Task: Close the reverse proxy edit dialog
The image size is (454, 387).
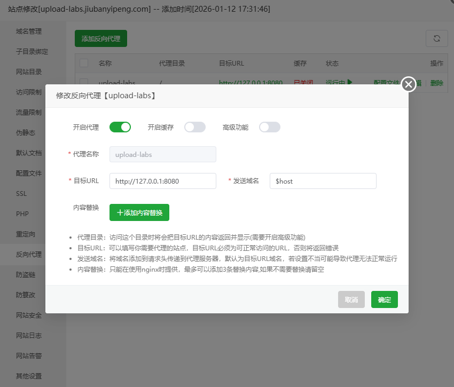Action: click(409, 84)
